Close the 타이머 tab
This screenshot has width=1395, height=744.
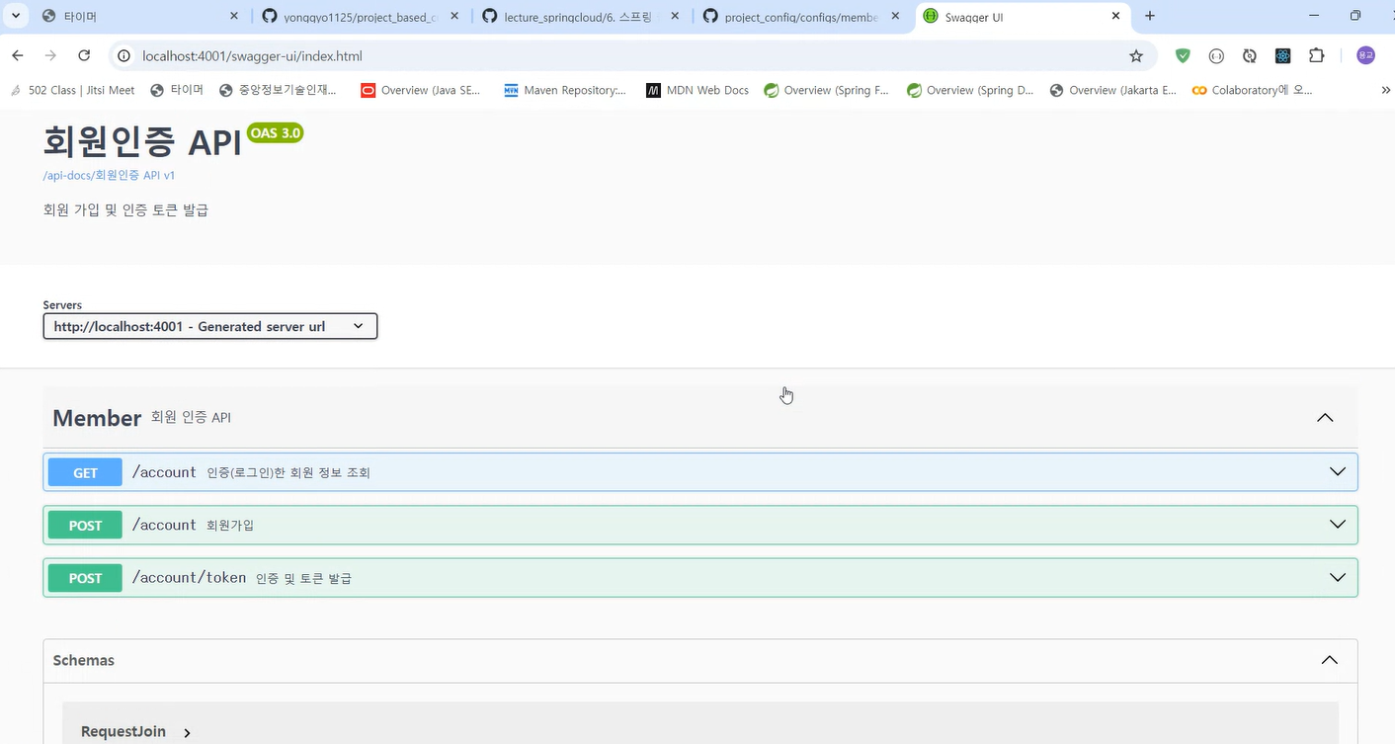pos(234,17)
